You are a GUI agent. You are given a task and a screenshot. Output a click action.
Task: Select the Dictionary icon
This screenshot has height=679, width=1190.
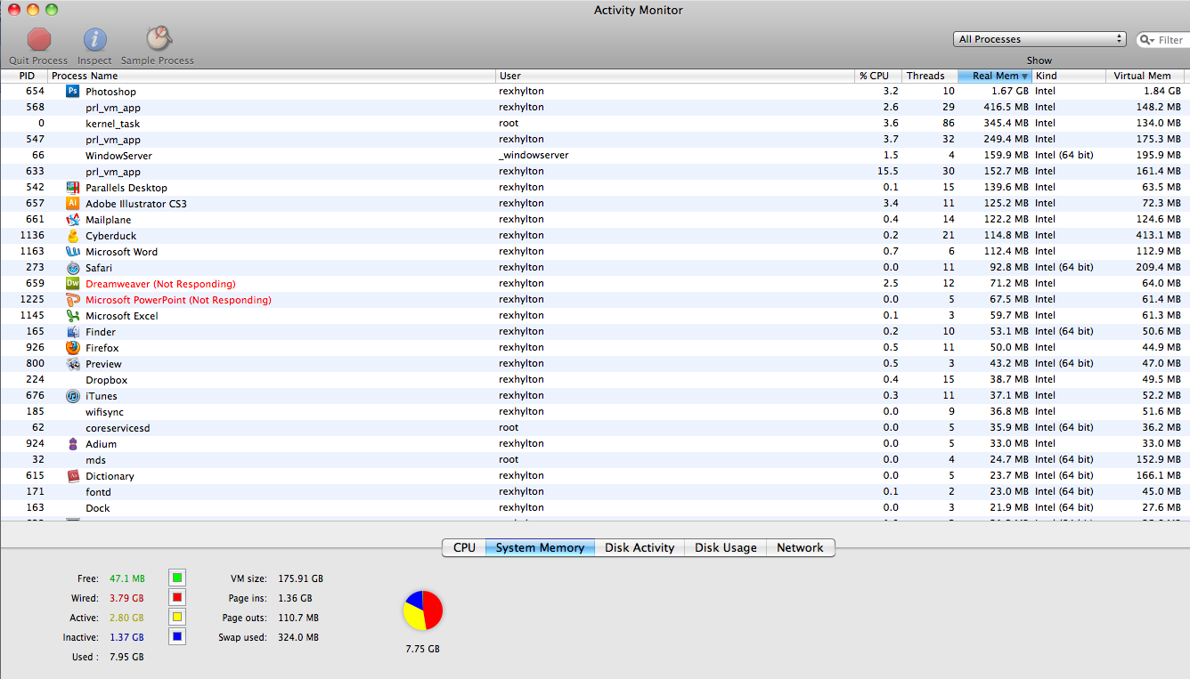73,475
